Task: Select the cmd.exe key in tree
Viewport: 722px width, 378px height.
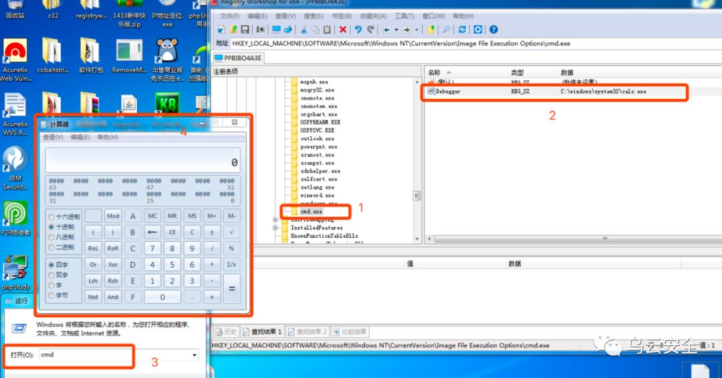Action: coord(312,212)
